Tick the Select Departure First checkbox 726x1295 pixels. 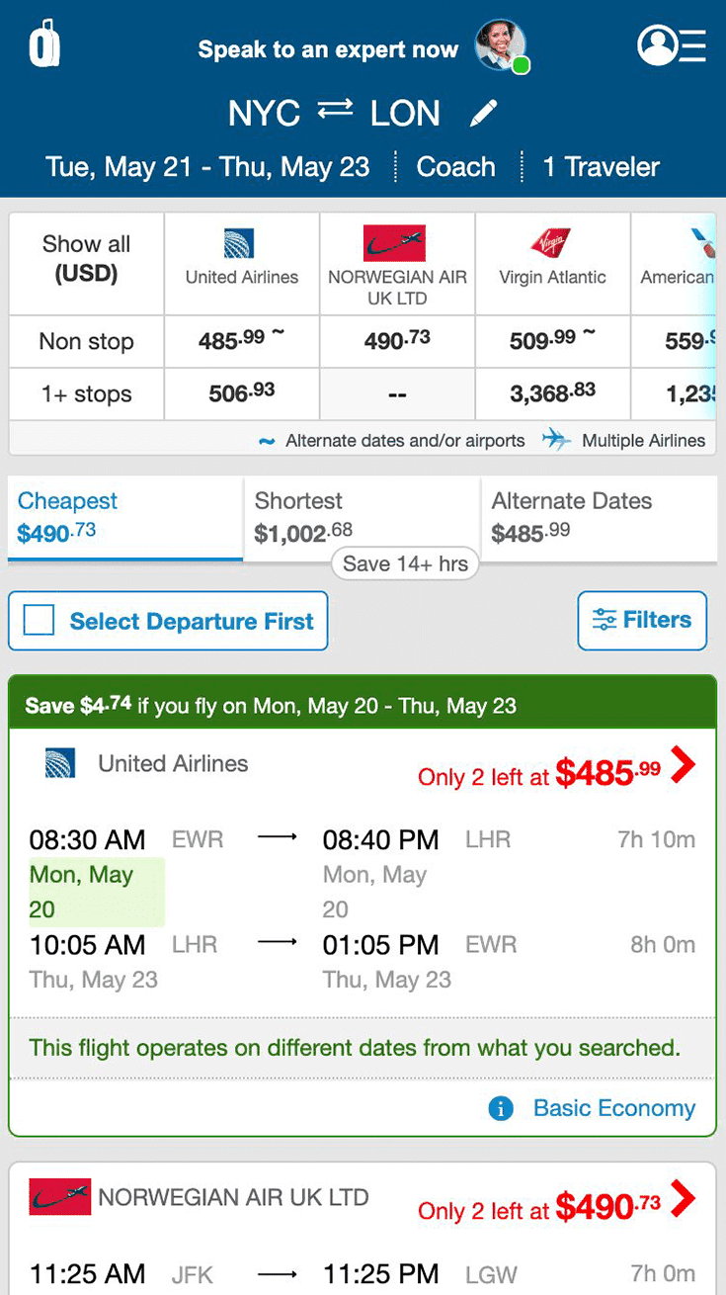(x=40, y=621)
